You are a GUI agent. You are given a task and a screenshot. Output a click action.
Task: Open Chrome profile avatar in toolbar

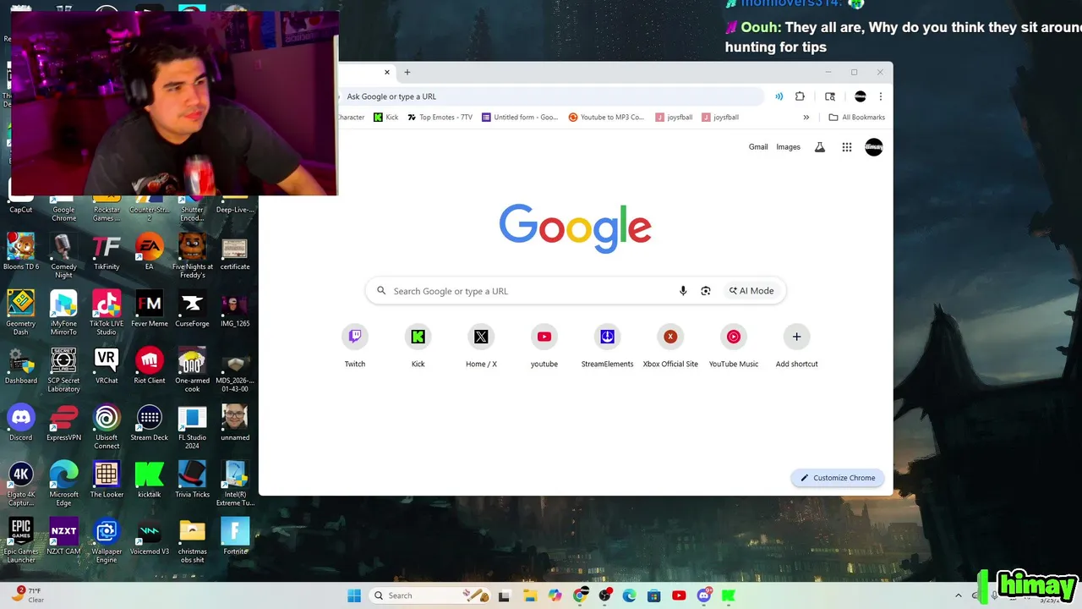tap(861, 96)
